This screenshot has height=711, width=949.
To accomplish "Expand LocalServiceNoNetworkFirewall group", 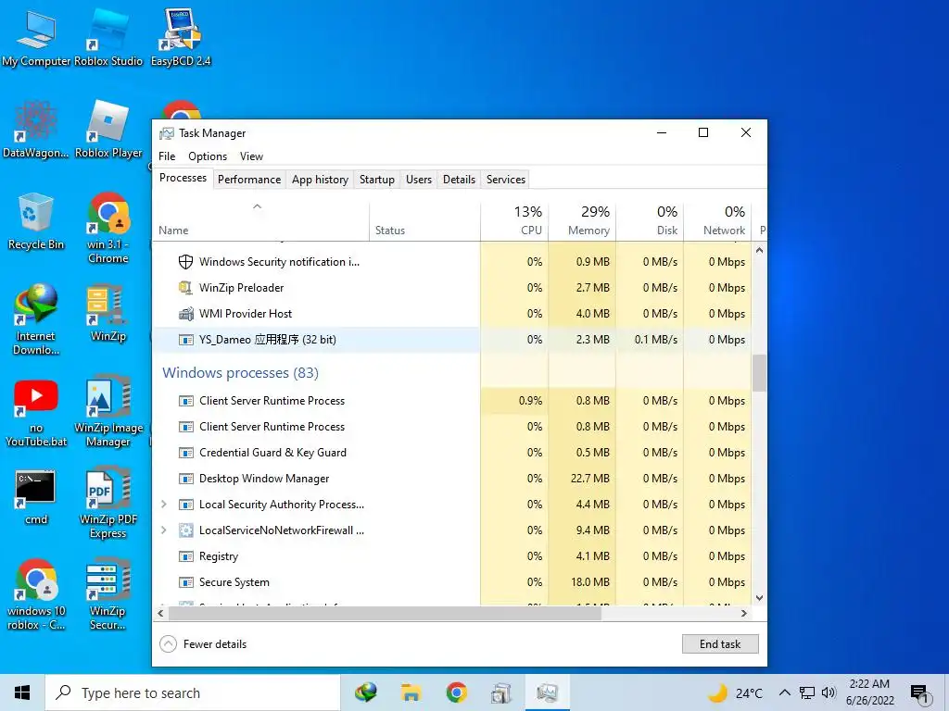I will tap(163, 530).
